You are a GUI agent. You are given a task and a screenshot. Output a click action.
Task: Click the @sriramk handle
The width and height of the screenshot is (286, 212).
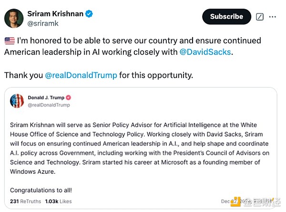click(42, 22)
